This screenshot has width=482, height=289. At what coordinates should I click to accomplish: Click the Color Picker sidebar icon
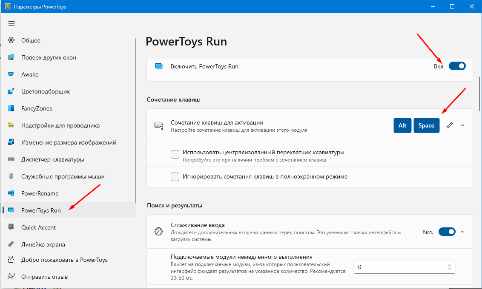click(x=11, y=91)
